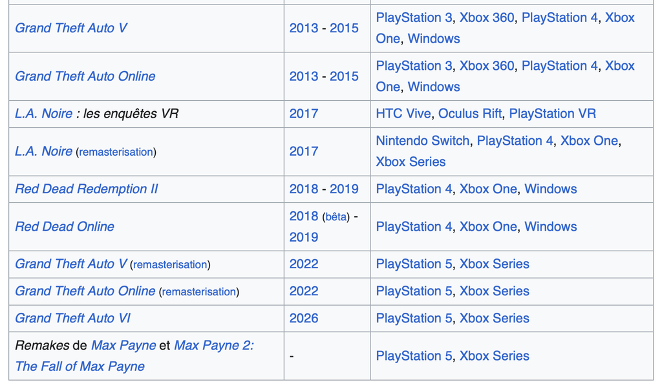Open Windows link in Red Dead Redemption II row
The width and height of the screenshot is (662, 389).
coord(551,189)
